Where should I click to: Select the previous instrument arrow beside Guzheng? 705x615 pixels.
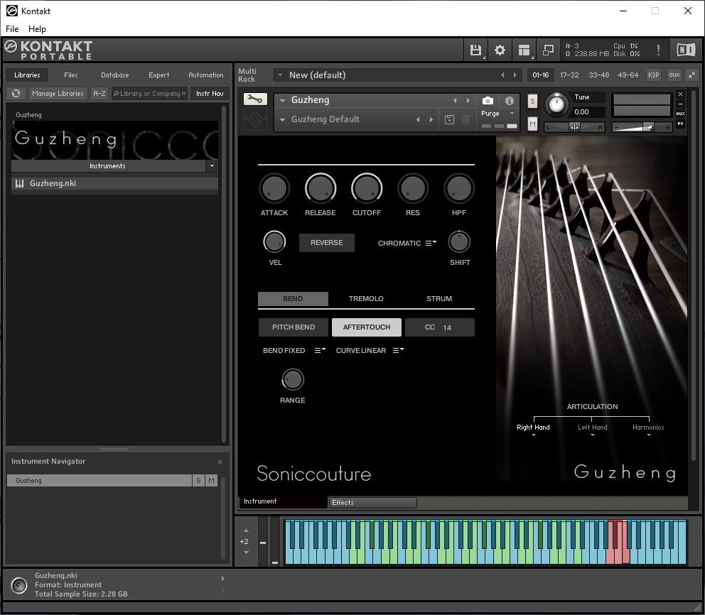(455, 101)
